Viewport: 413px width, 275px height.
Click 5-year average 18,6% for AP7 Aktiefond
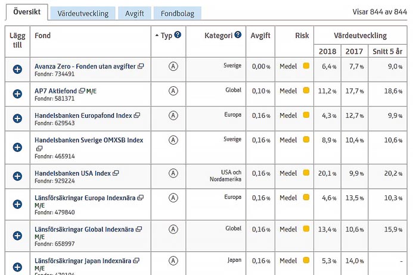click(x=393, y=91)
